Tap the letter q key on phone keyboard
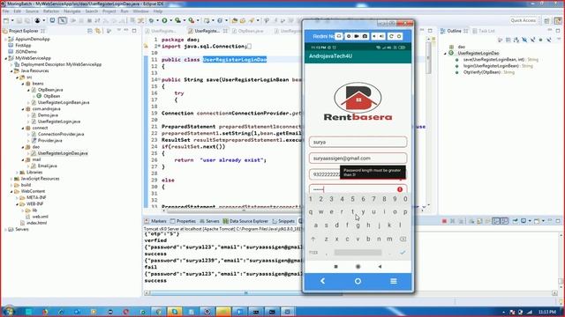The height and width of the screenshot is (317, 565). click(311, 212)
